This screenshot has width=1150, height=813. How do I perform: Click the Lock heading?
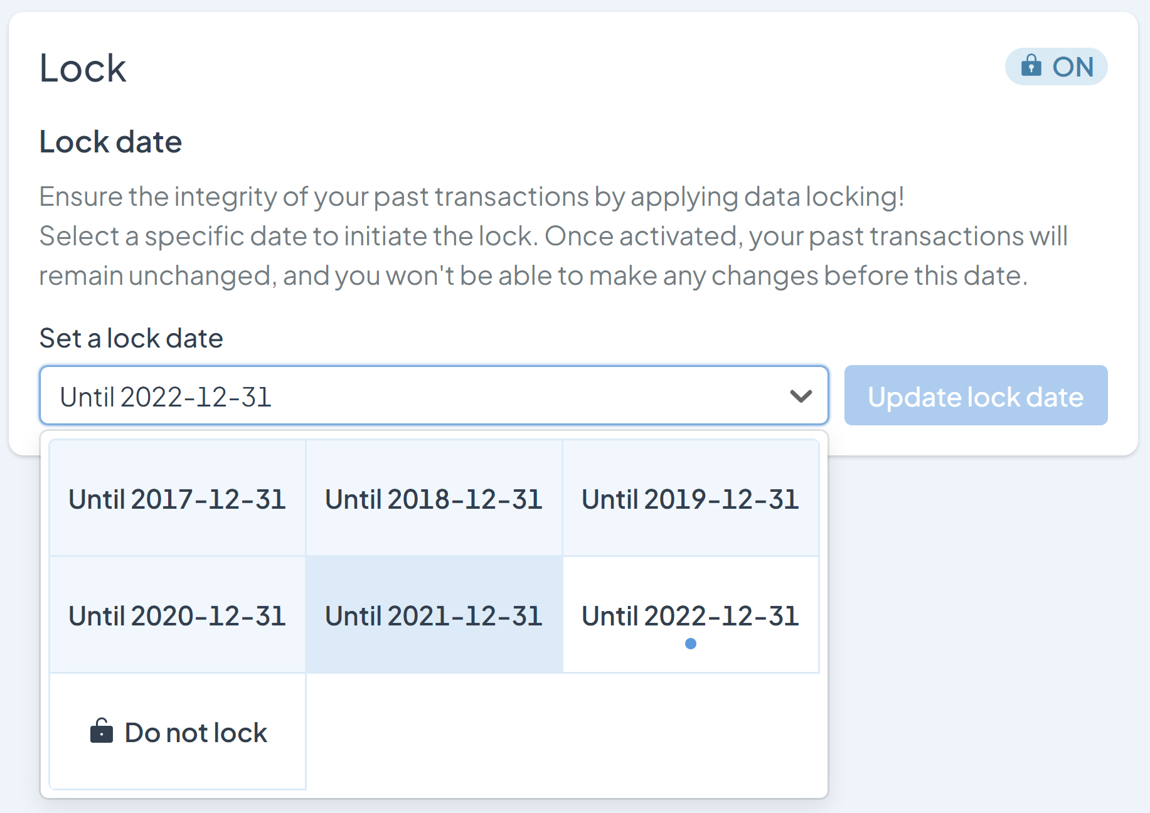82,67
